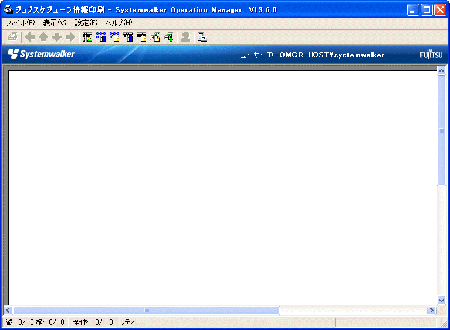Maximize the job scheduler print window
Image resolution: width=450 pixels, height=330 pixels.
(x=427, y=10)
